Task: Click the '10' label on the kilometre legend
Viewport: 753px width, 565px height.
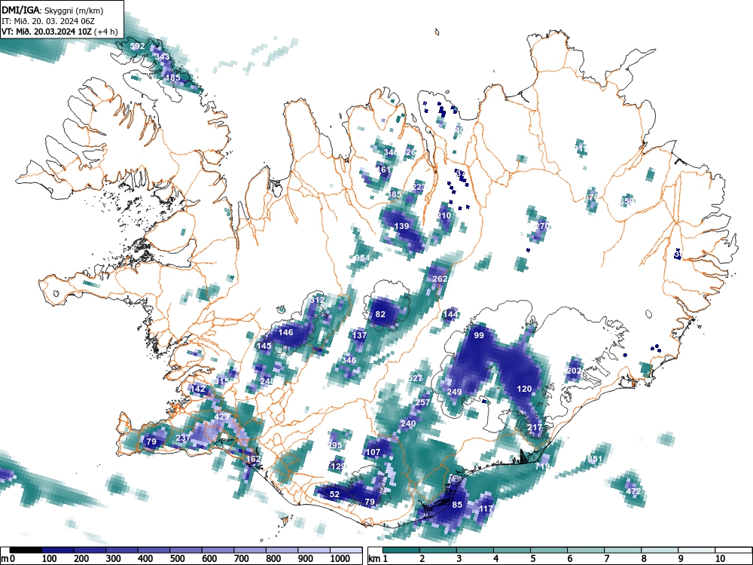Action: tap(719, 559)
